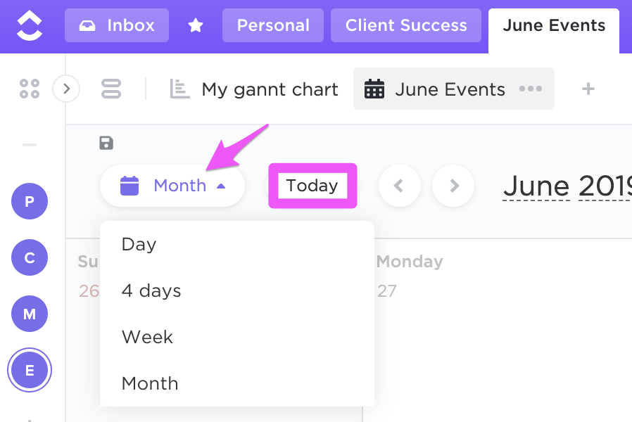Viewport: 632px width, 422px height.
Task: Click the ClickUp logo icon
Action: (29, 26)
